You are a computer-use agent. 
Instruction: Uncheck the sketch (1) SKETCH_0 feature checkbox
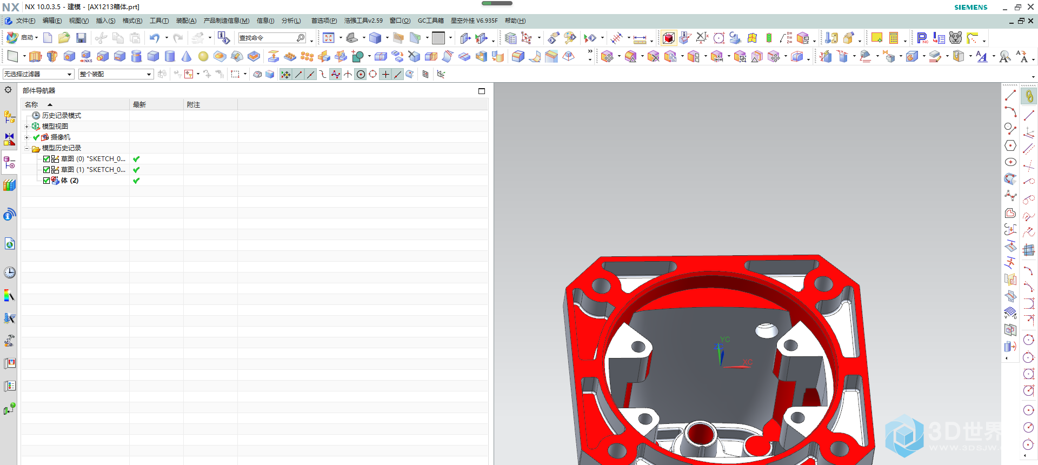pos(46,170)
